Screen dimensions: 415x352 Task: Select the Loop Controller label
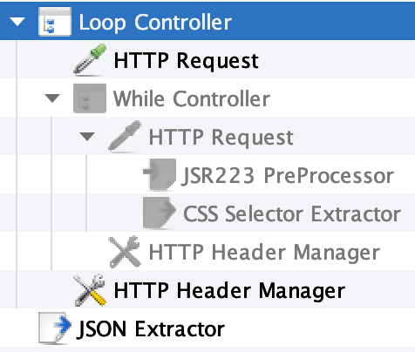(x=155, y=23)
